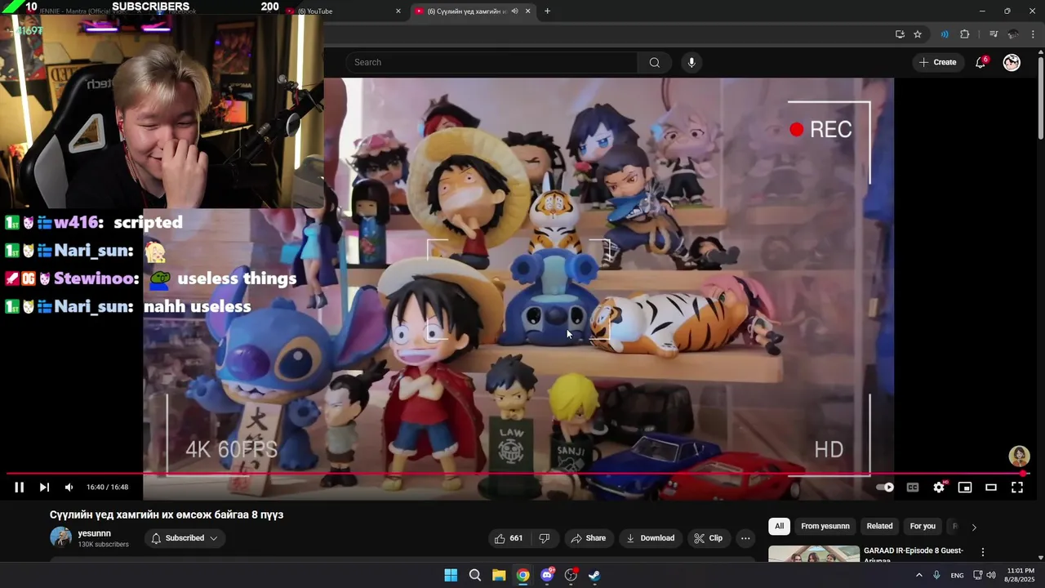Show hidden system tray icons
Screen dimensions: 1045x588
pos(918,575)
